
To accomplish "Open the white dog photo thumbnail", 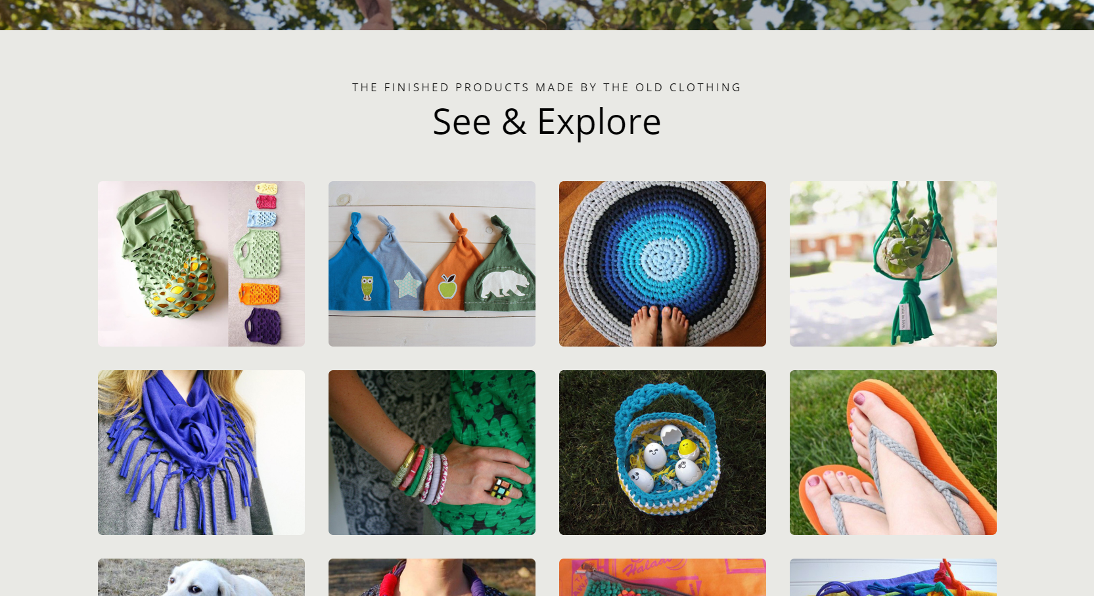I will [x=201, y=578].
